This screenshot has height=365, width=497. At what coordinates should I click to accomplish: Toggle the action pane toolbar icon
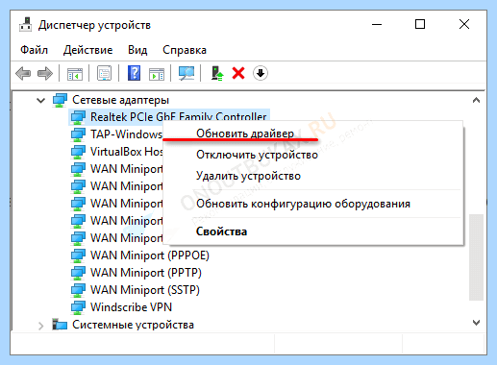(x=157, y=73)
